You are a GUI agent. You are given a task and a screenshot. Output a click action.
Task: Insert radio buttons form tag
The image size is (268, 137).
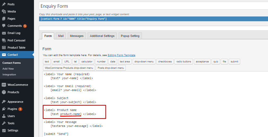184,62
